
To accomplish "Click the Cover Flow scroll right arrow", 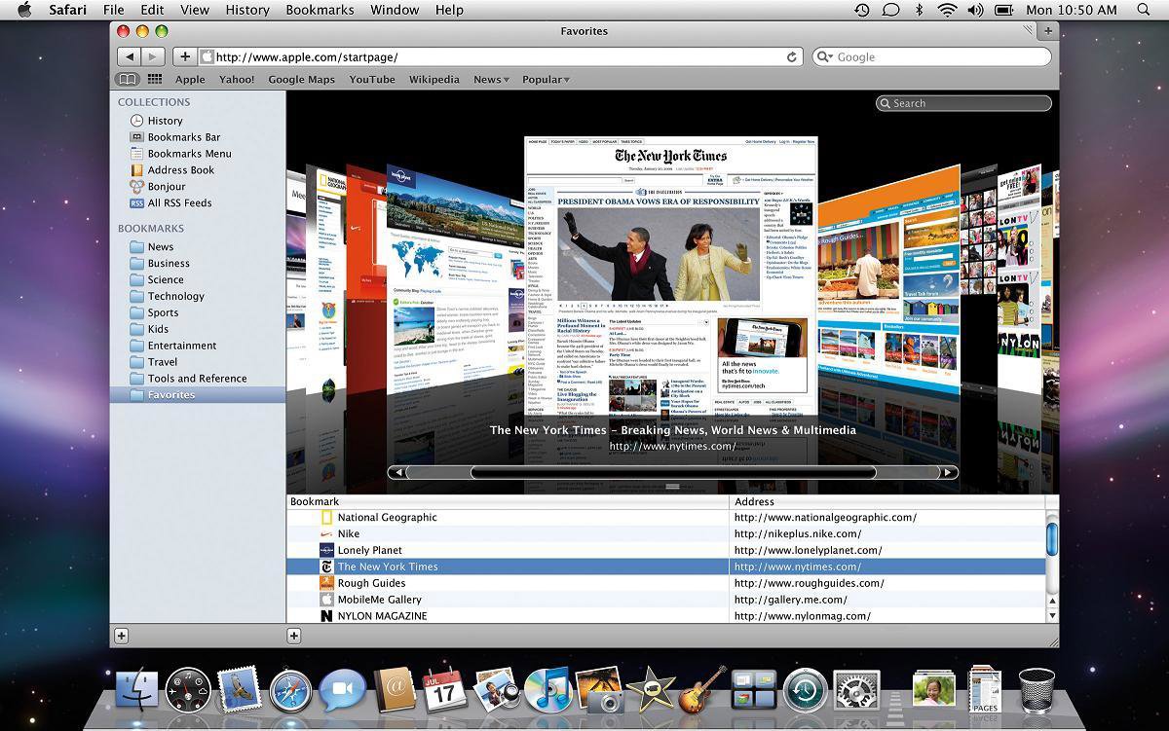I will (946, 472).
